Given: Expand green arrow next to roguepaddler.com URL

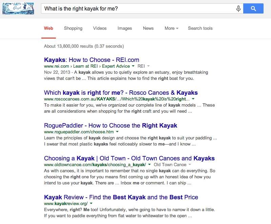Looking at the screenshot, I should [117, 132].
